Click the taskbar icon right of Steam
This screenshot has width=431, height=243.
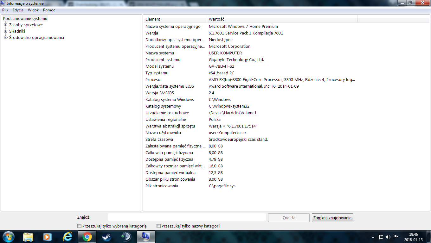126,237
